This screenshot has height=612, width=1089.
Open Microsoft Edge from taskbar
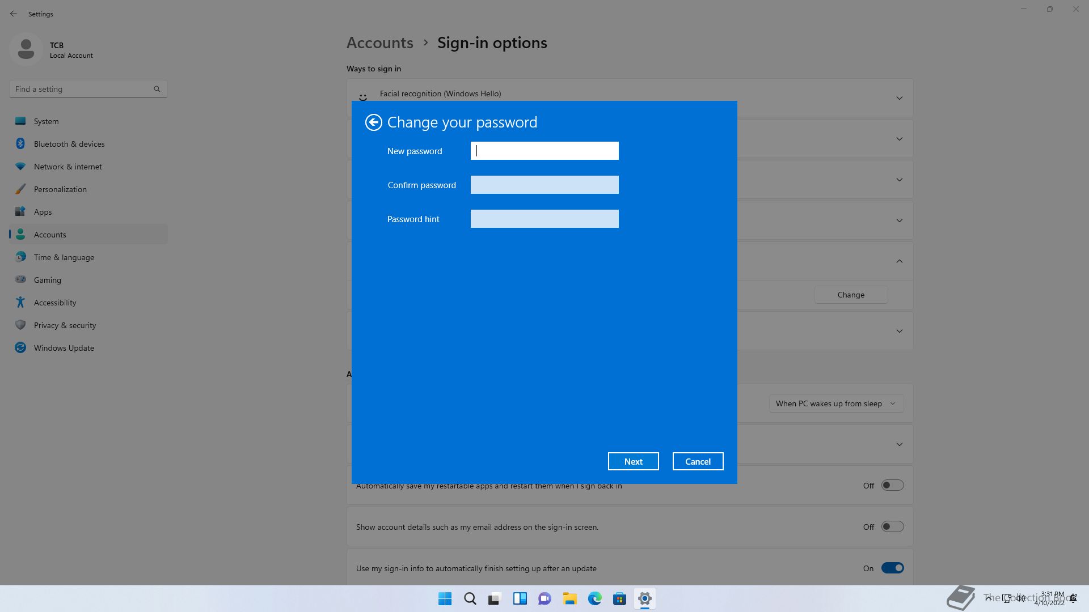[594, 598]
